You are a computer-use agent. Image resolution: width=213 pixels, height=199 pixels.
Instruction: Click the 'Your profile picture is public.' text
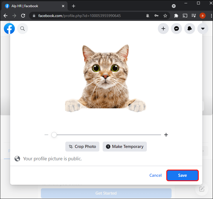(x=52, y=159)
